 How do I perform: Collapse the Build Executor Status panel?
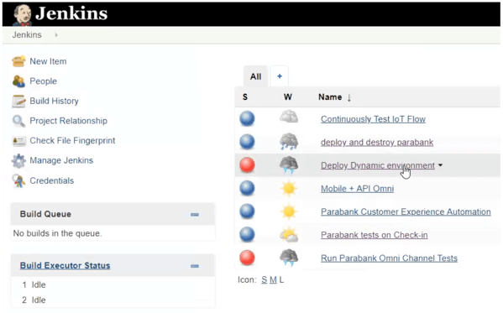[x=195, y=266]
